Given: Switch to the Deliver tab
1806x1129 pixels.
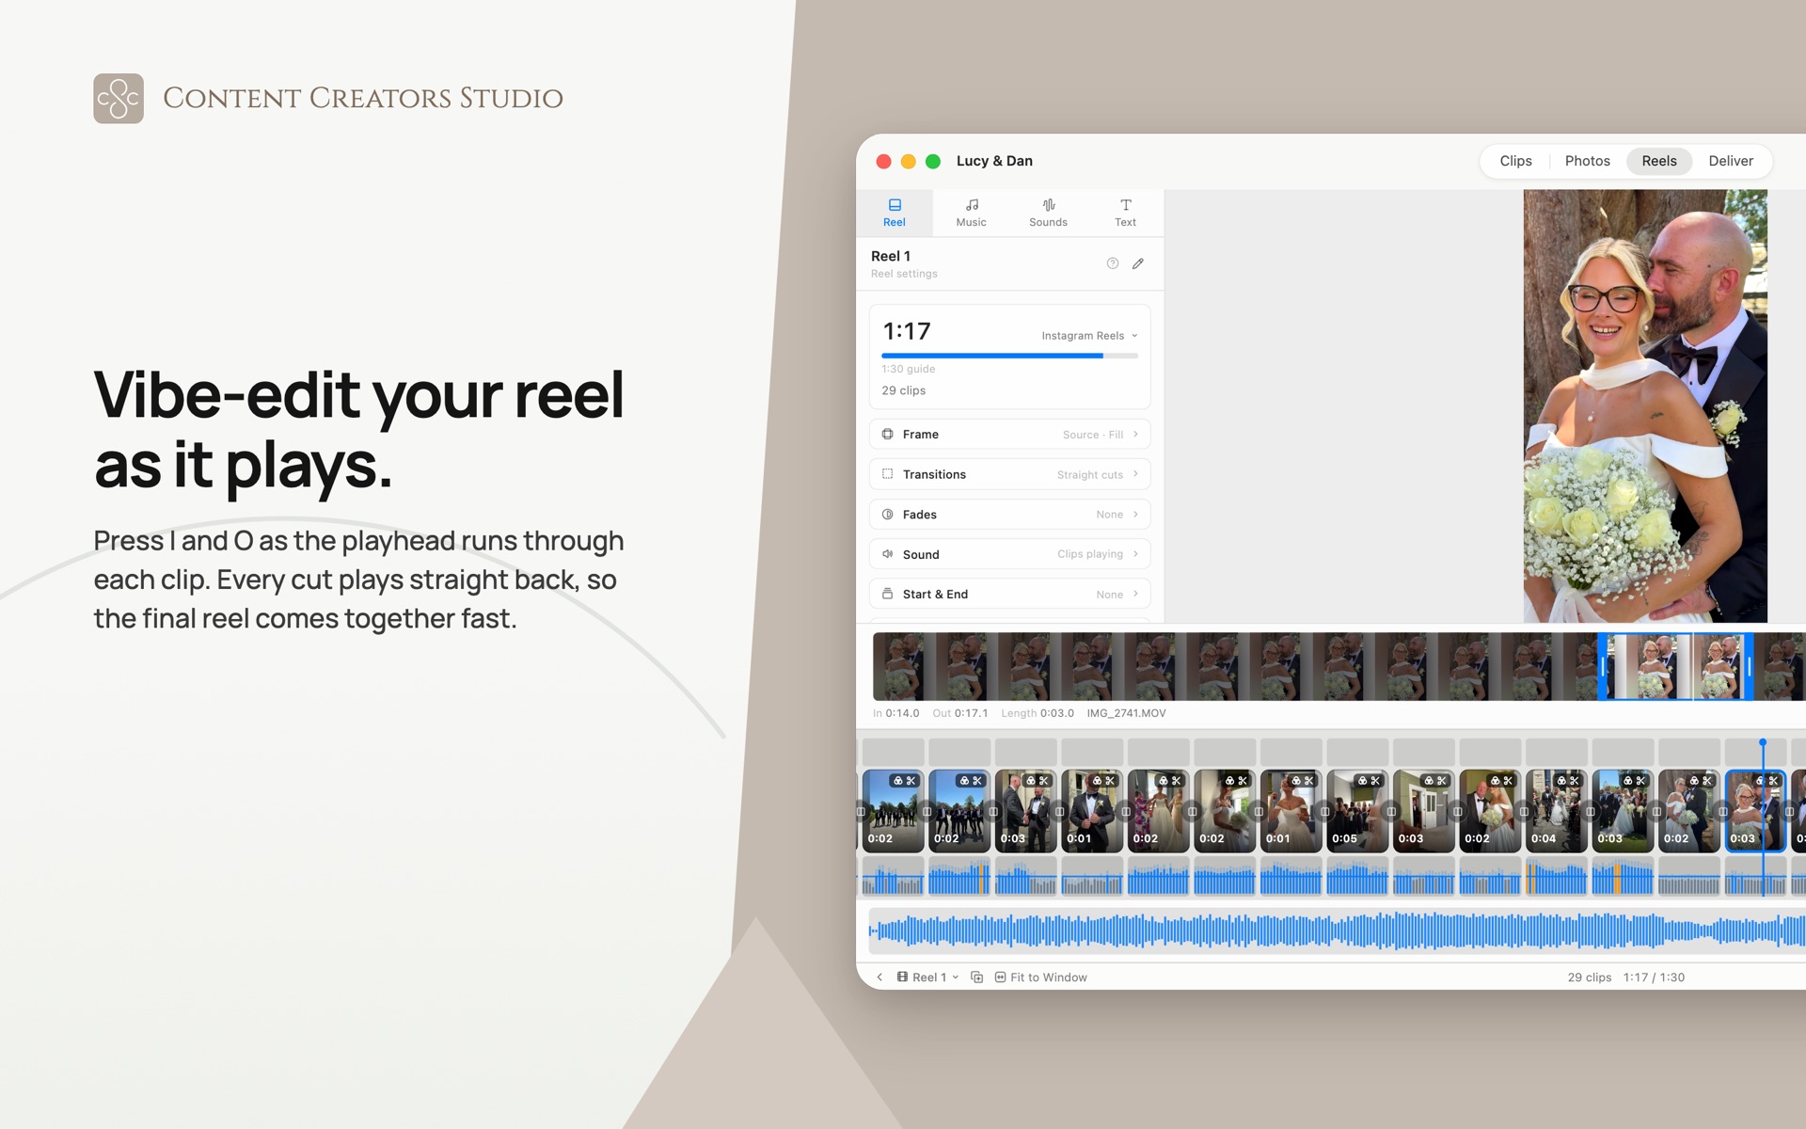Looking at the screenshot, I should pos(1731,161).
